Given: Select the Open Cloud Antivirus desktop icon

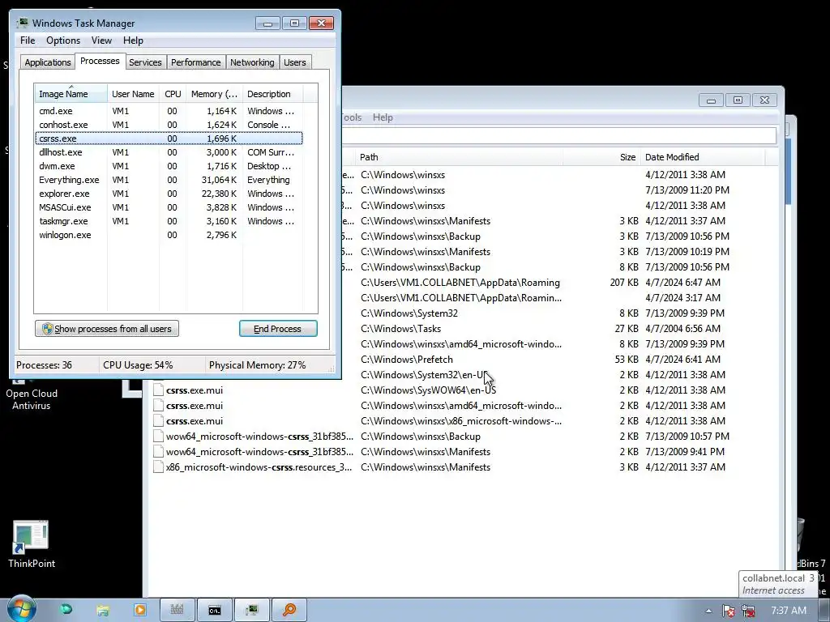Looking at the screenshot, I should point(32,394).
